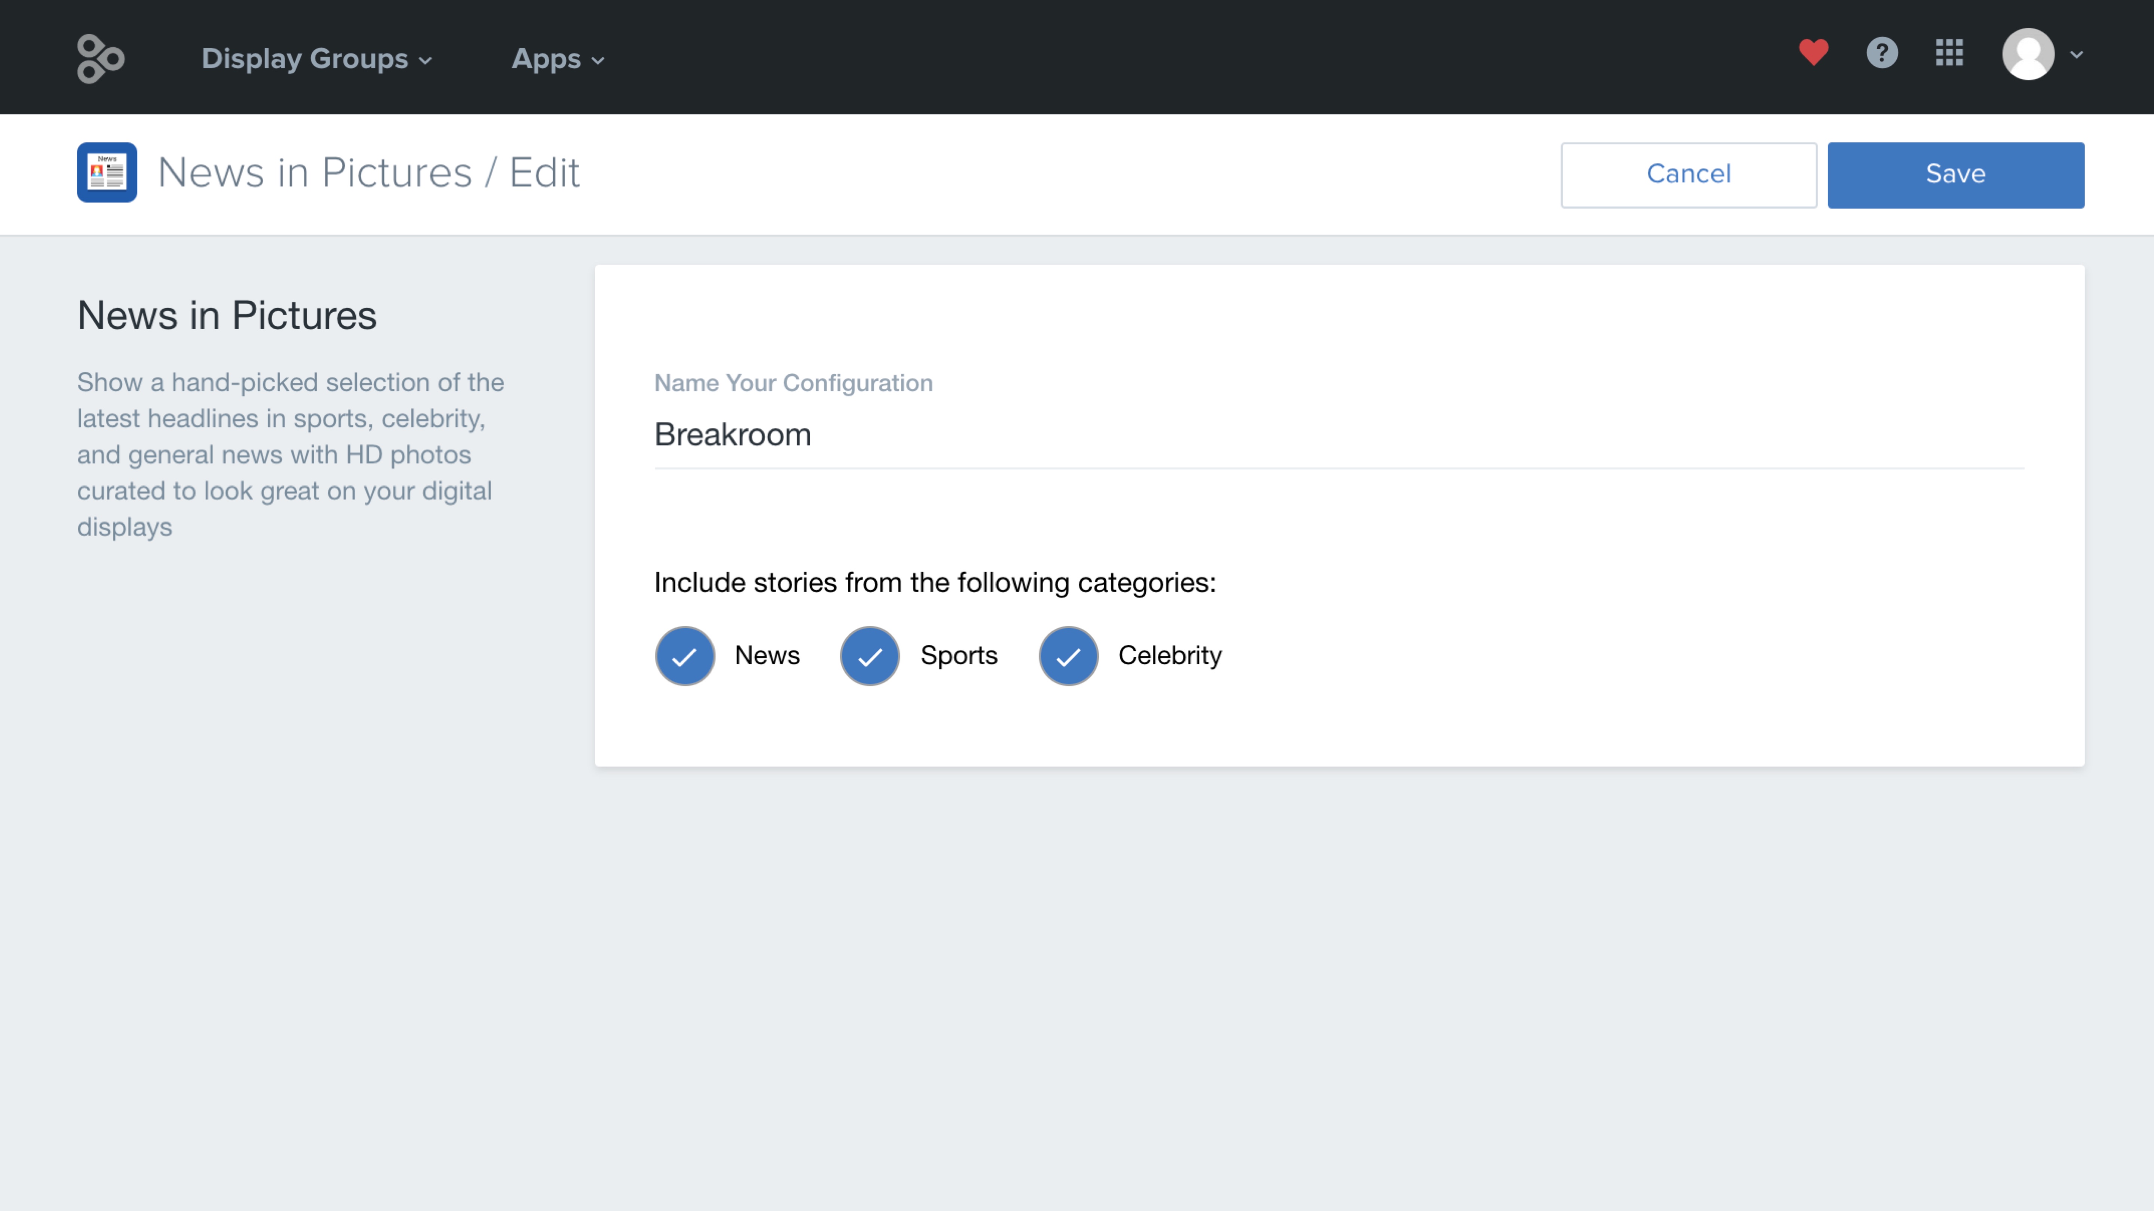Click the configuration name field with Breakroom
Image resolution: width=2154 pixels, height=1211 pixels.
1339,435
